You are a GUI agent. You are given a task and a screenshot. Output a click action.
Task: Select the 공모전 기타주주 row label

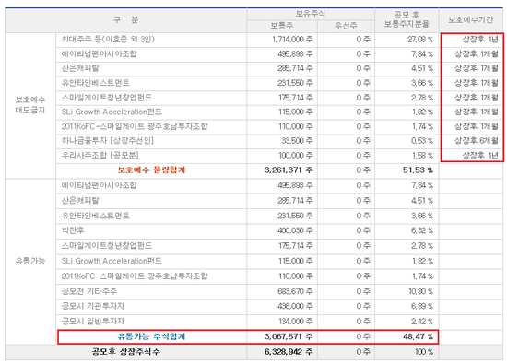[89, 291]
